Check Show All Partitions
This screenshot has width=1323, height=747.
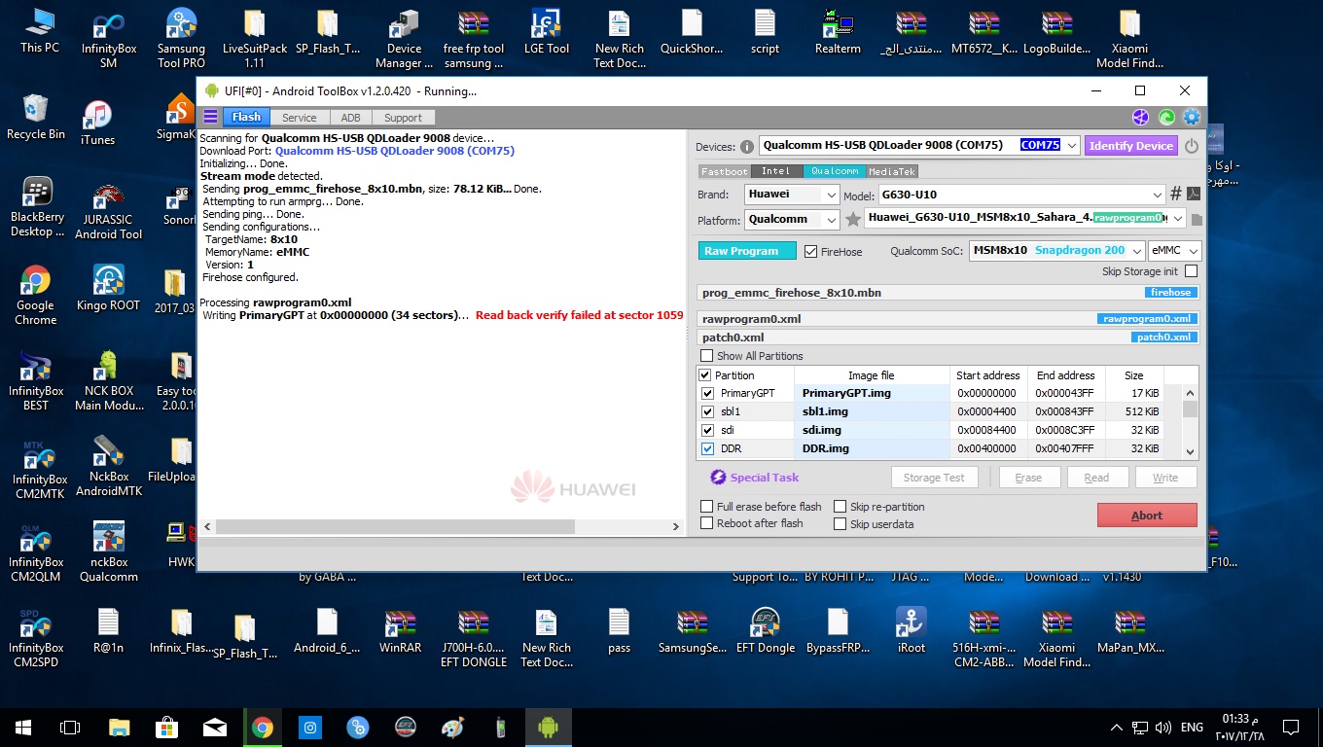point(706,356)
